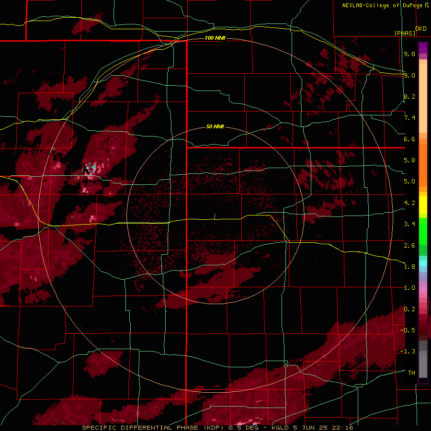431x431 pixels.
Task: Click the 0.5 DEG elevation text
Action: point(244,428)
